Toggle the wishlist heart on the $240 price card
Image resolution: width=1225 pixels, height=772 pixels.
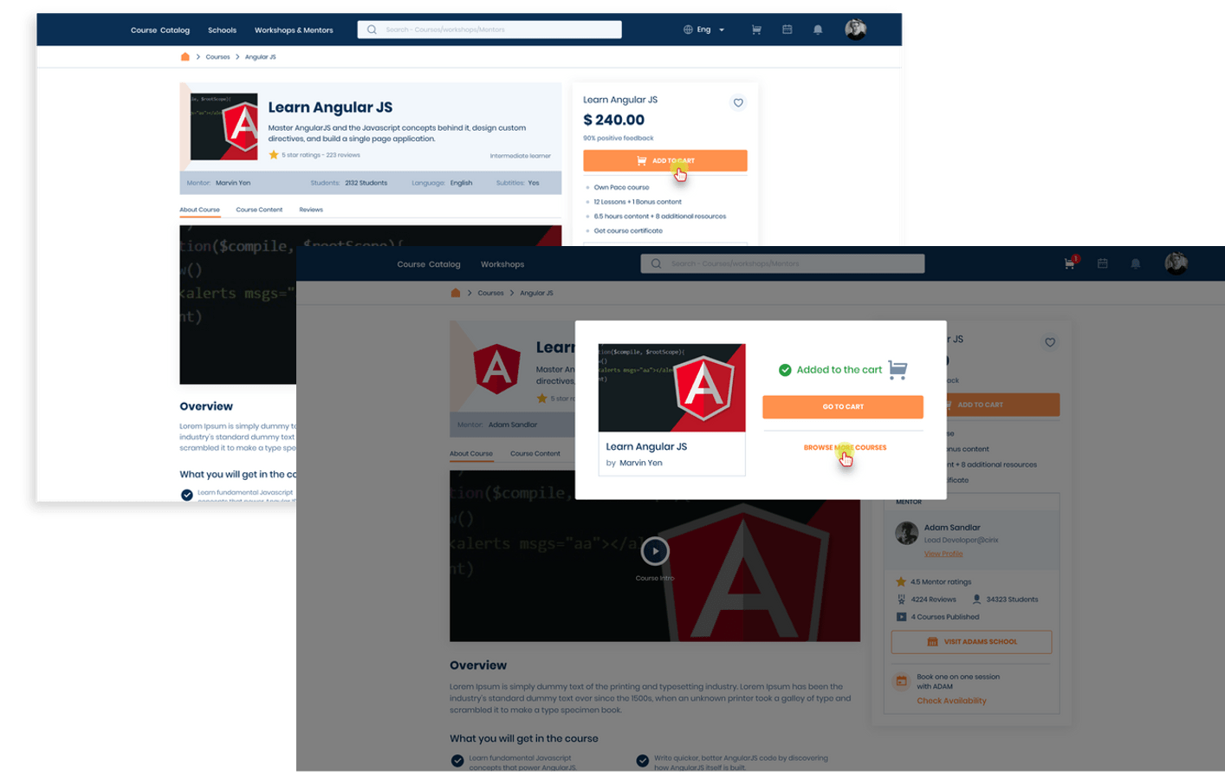click(x=738, y=102)
